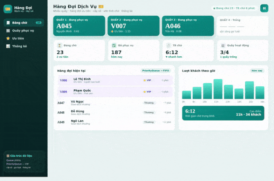274x181 pixels.
Task: Click the 23 waiting count value
Action: 60,52
